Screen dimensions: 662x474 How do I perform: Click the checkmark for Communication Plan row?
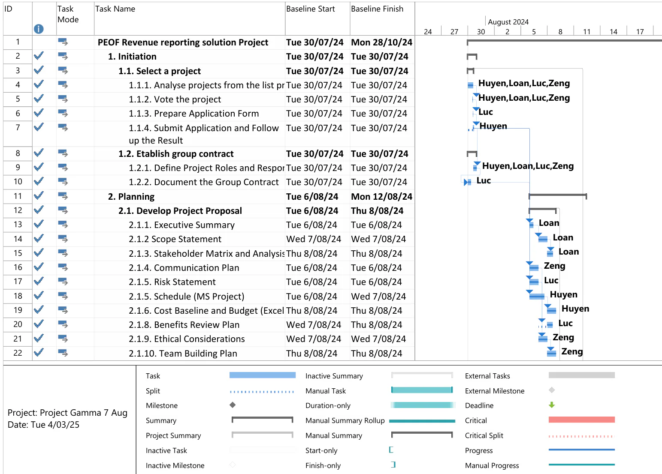pyautogui.click(x=39, y=267)
